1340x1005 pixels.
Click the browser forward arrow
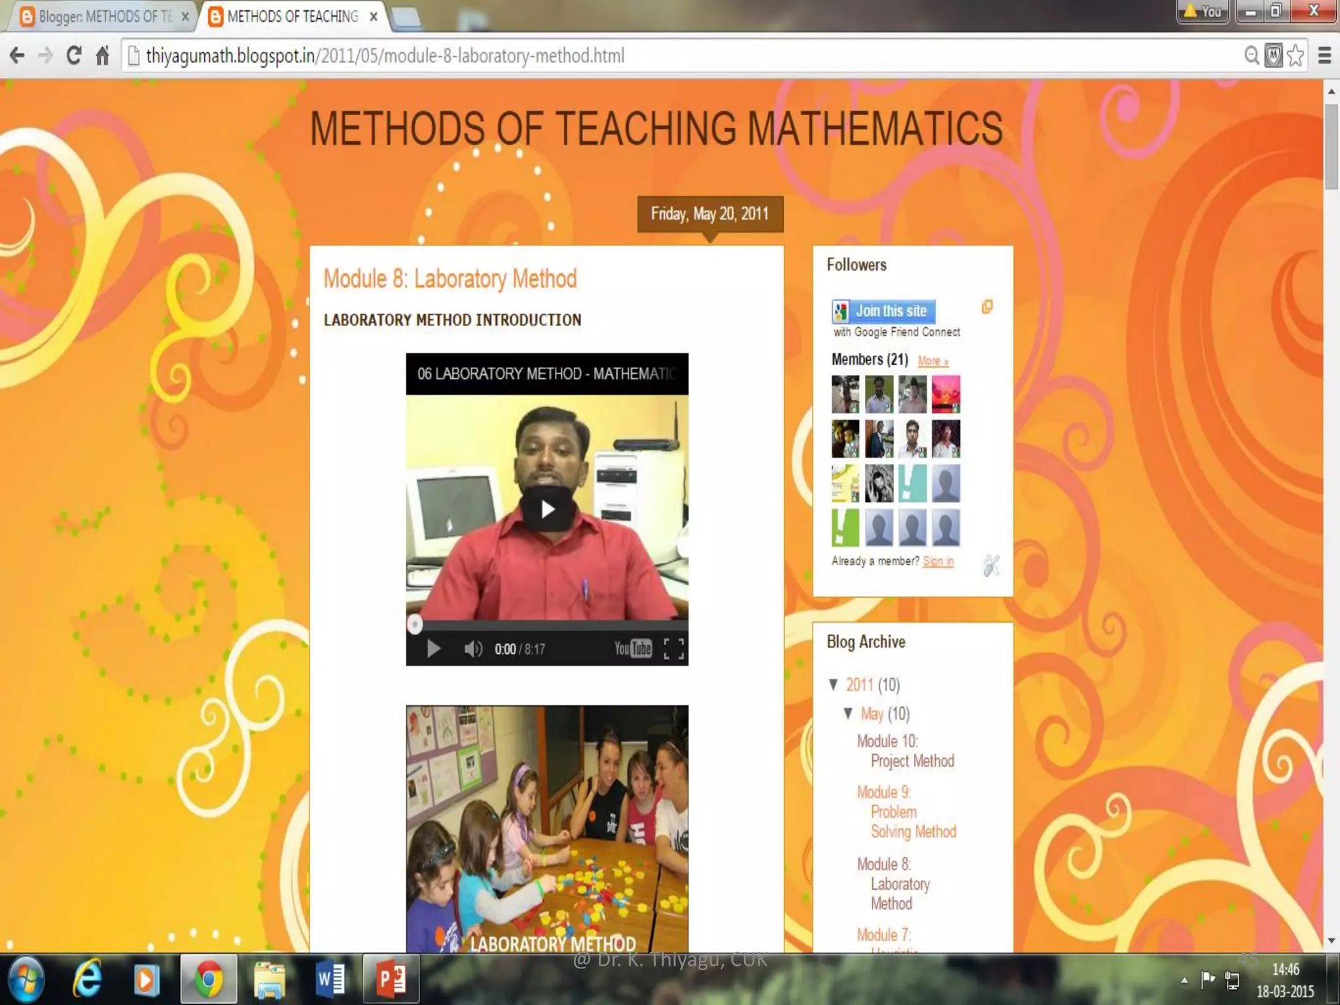(x=45, y=56)
